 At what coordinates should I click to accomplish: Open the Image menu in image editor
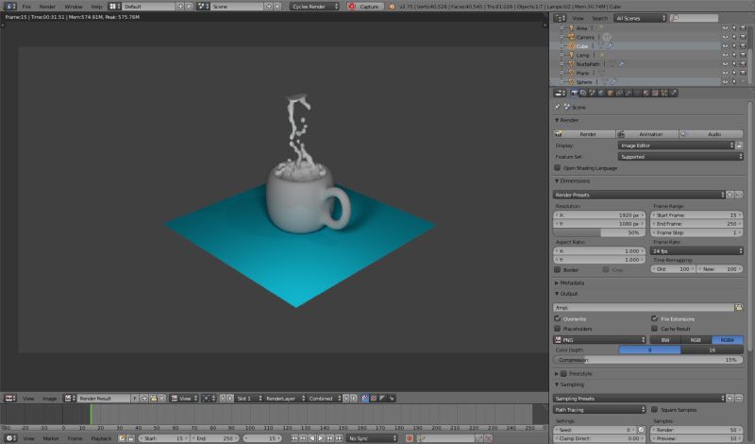[49, 399]
